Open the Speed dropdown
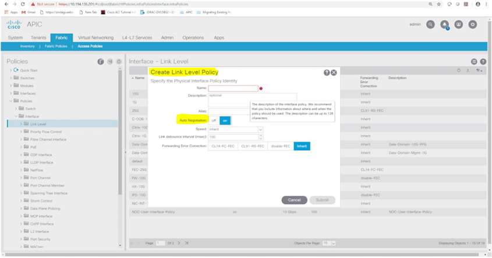Screen dimensions: 492x258 tap(260, 129)
